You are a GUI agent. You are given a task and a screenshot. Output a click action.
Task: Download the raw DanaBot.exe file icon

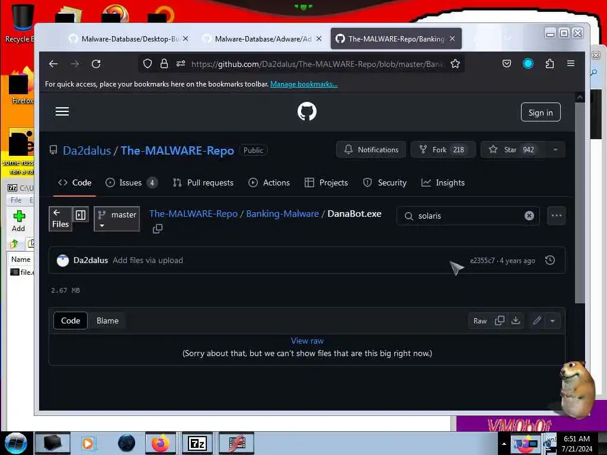tap(516, 321)
